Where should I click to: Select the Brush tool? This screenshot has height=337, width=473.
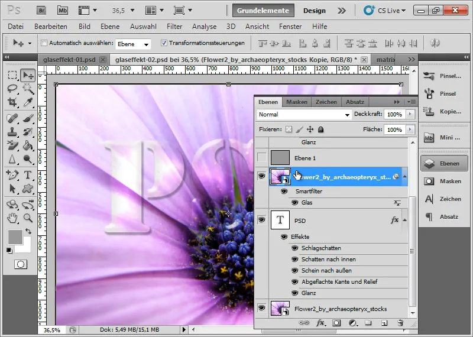28,118
